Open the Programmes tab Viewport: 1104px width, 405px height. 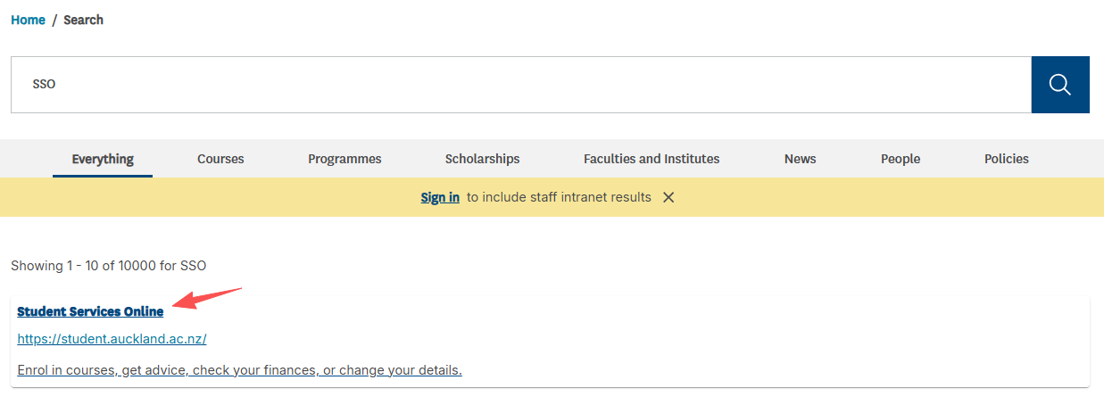pyautogui.click(x=344, y=159)
